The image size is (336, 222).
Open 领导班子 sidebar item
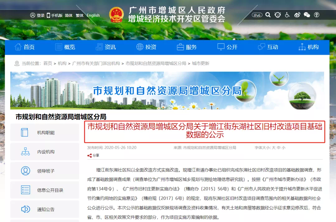[44, 171]
